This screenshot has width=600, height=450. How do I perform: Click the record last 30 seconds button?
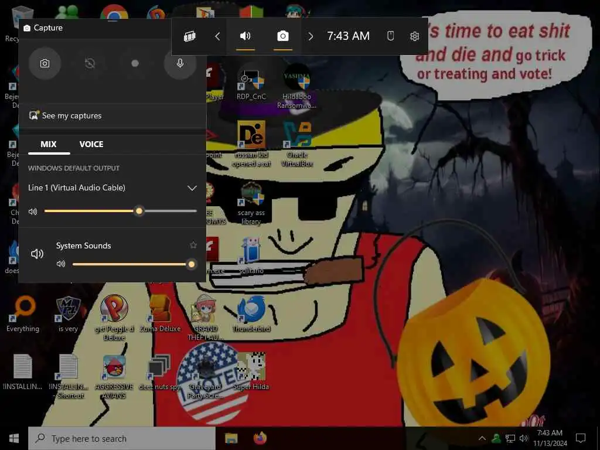click(x=90, y=63)
